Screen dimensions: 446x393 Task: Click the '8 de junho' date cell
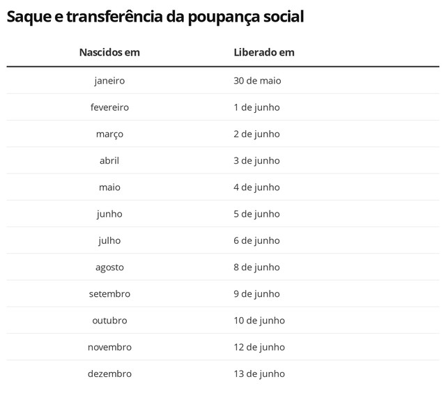pos(256,267)
